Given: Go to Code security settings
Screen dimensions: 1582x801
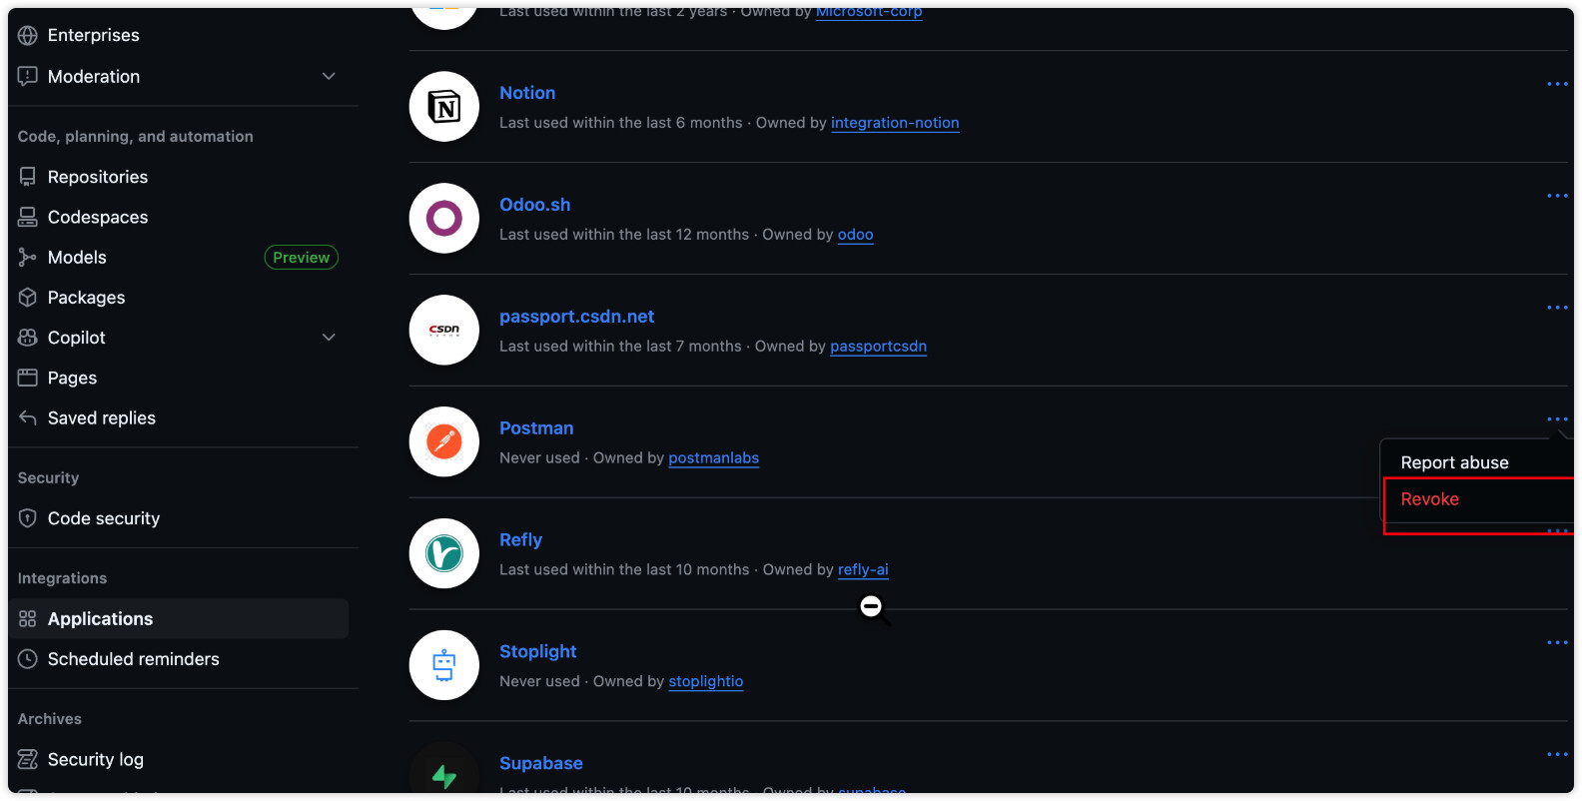Looking at the screenshot, I should click(103, 518).
